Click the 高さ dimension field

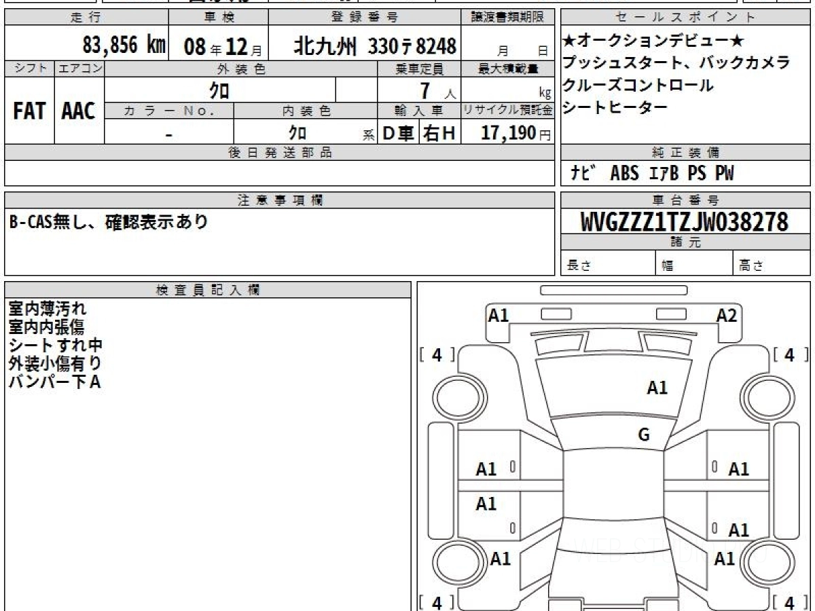(x=772, y=263)
